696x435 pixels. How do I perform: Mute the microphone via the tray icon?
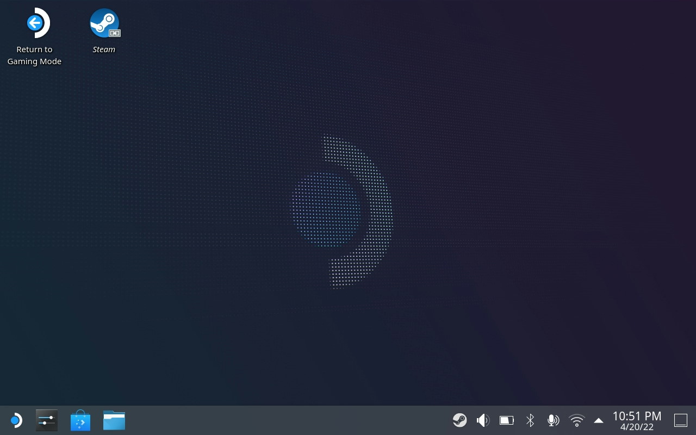(553, 420)
